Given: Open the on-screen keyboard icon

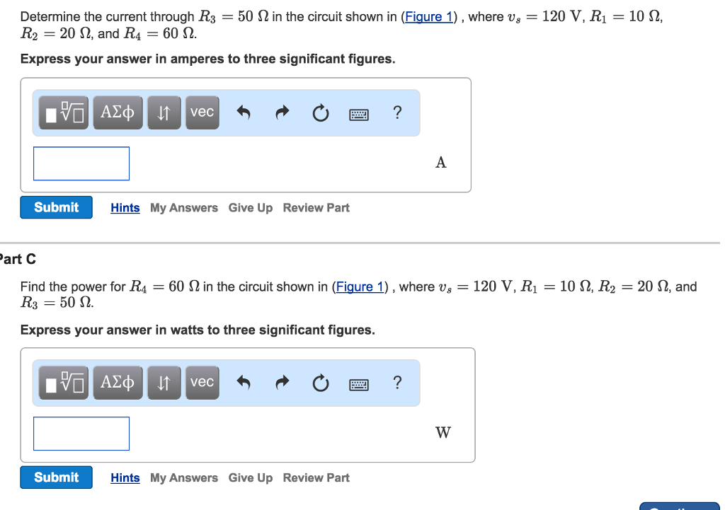Looking at the screenshot, I should [358, 113].
